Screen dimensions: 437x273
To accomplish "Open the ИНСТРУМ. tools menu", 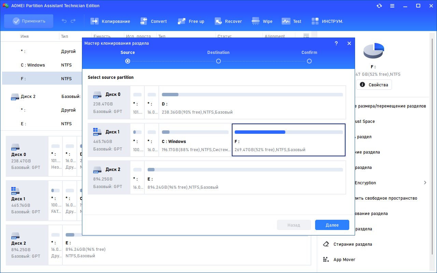I will [x=327, y=21].
